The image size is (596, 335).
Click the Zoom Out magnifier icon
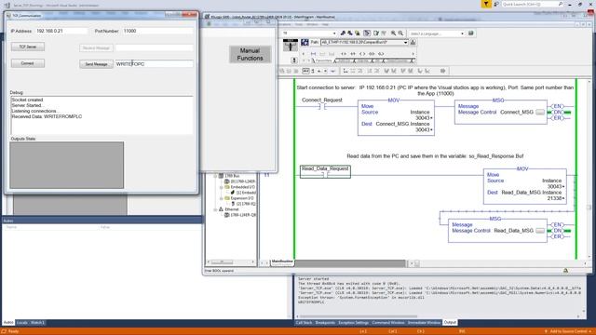click(x=400, y=33)
